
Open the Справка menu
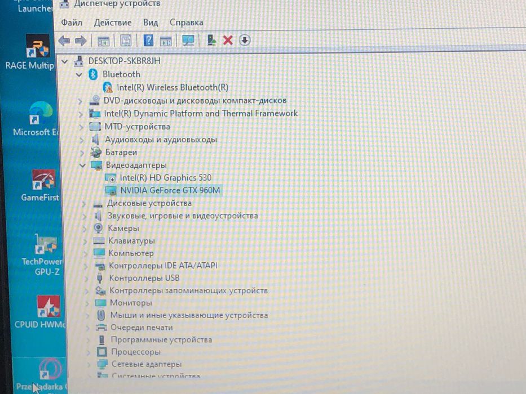pos(186,23)
